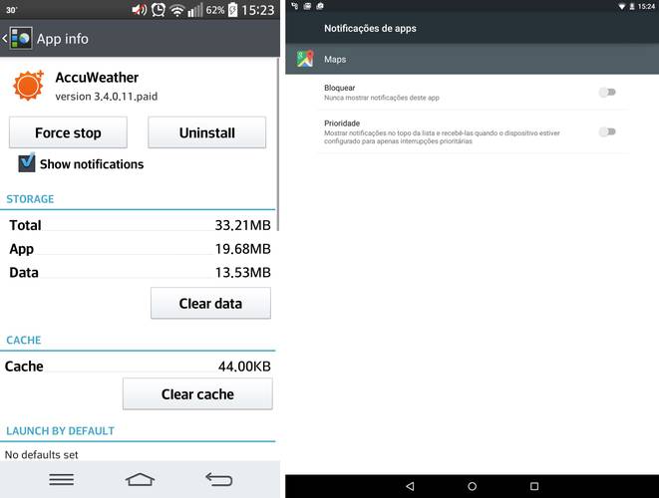Tap the Bloquear setting label
659x498 pixels.
coord(340,88)
